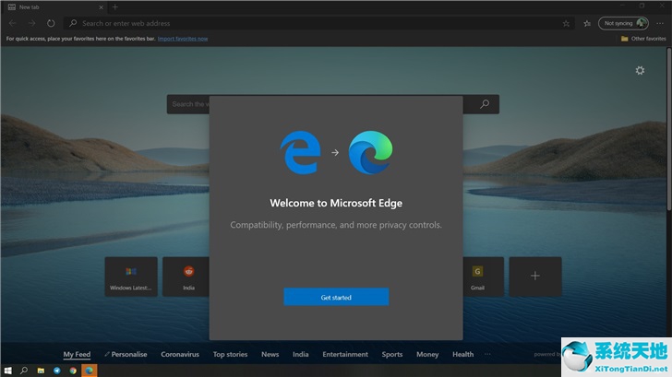Open the India reddit tile
Image resolution: width=672 pixels, height=377 pixels.
[186, 277]
